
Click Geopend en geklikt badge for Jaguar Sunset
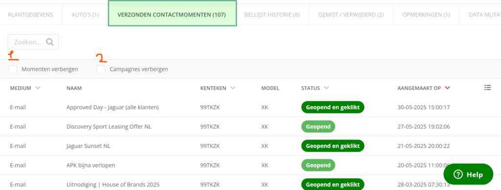333,146
